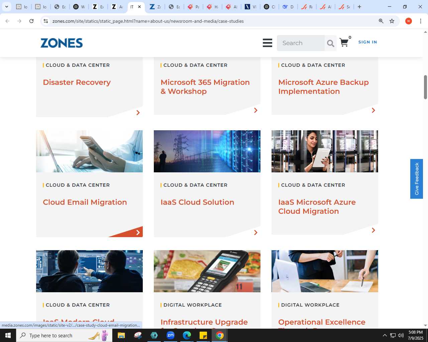Open Operational Excellence case study title
428x342 pixels.
(322, 322)
